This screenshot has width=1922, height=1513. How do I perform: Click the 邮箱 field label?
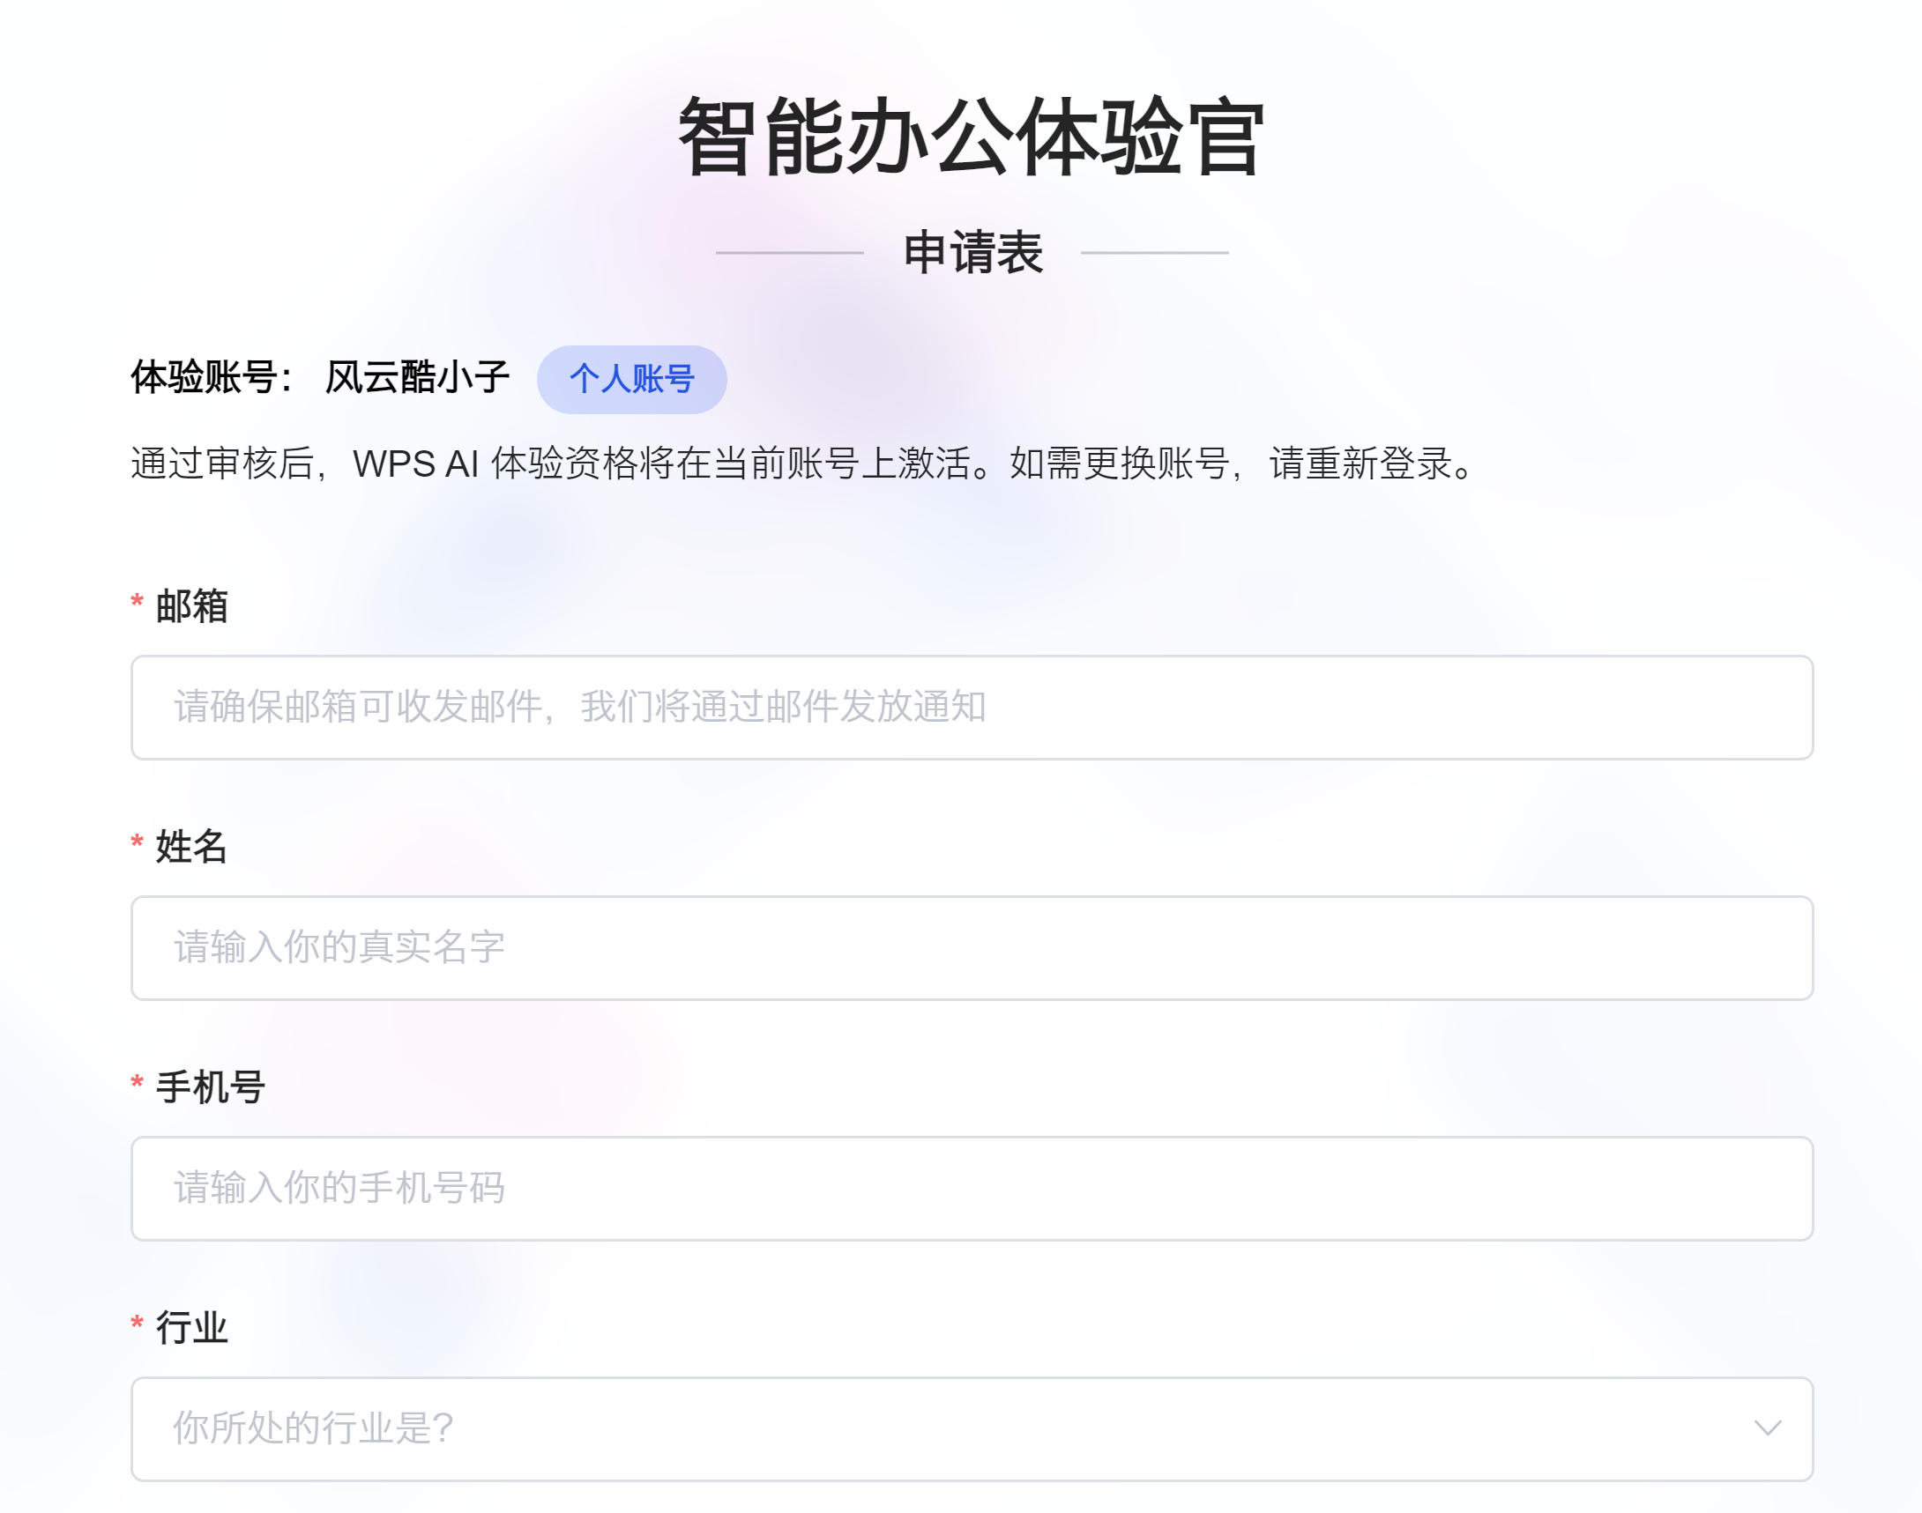pyautogui.click(x=191, y=607)
